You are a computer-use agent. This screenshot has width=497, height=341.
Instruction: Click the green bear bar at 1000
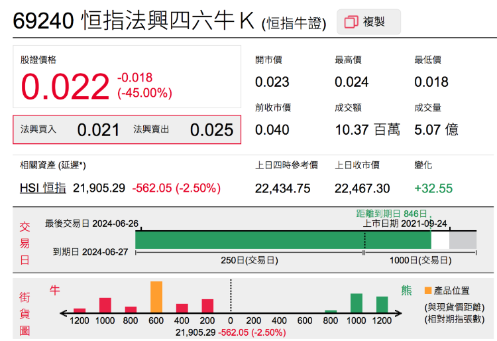[357, 303]
